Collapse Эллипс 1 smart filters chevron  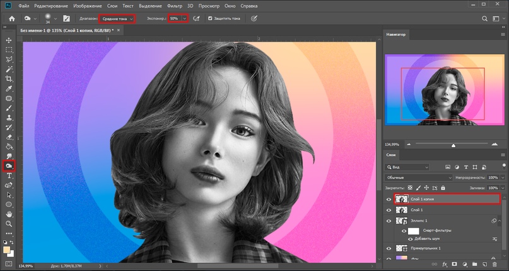pos(500,221)
